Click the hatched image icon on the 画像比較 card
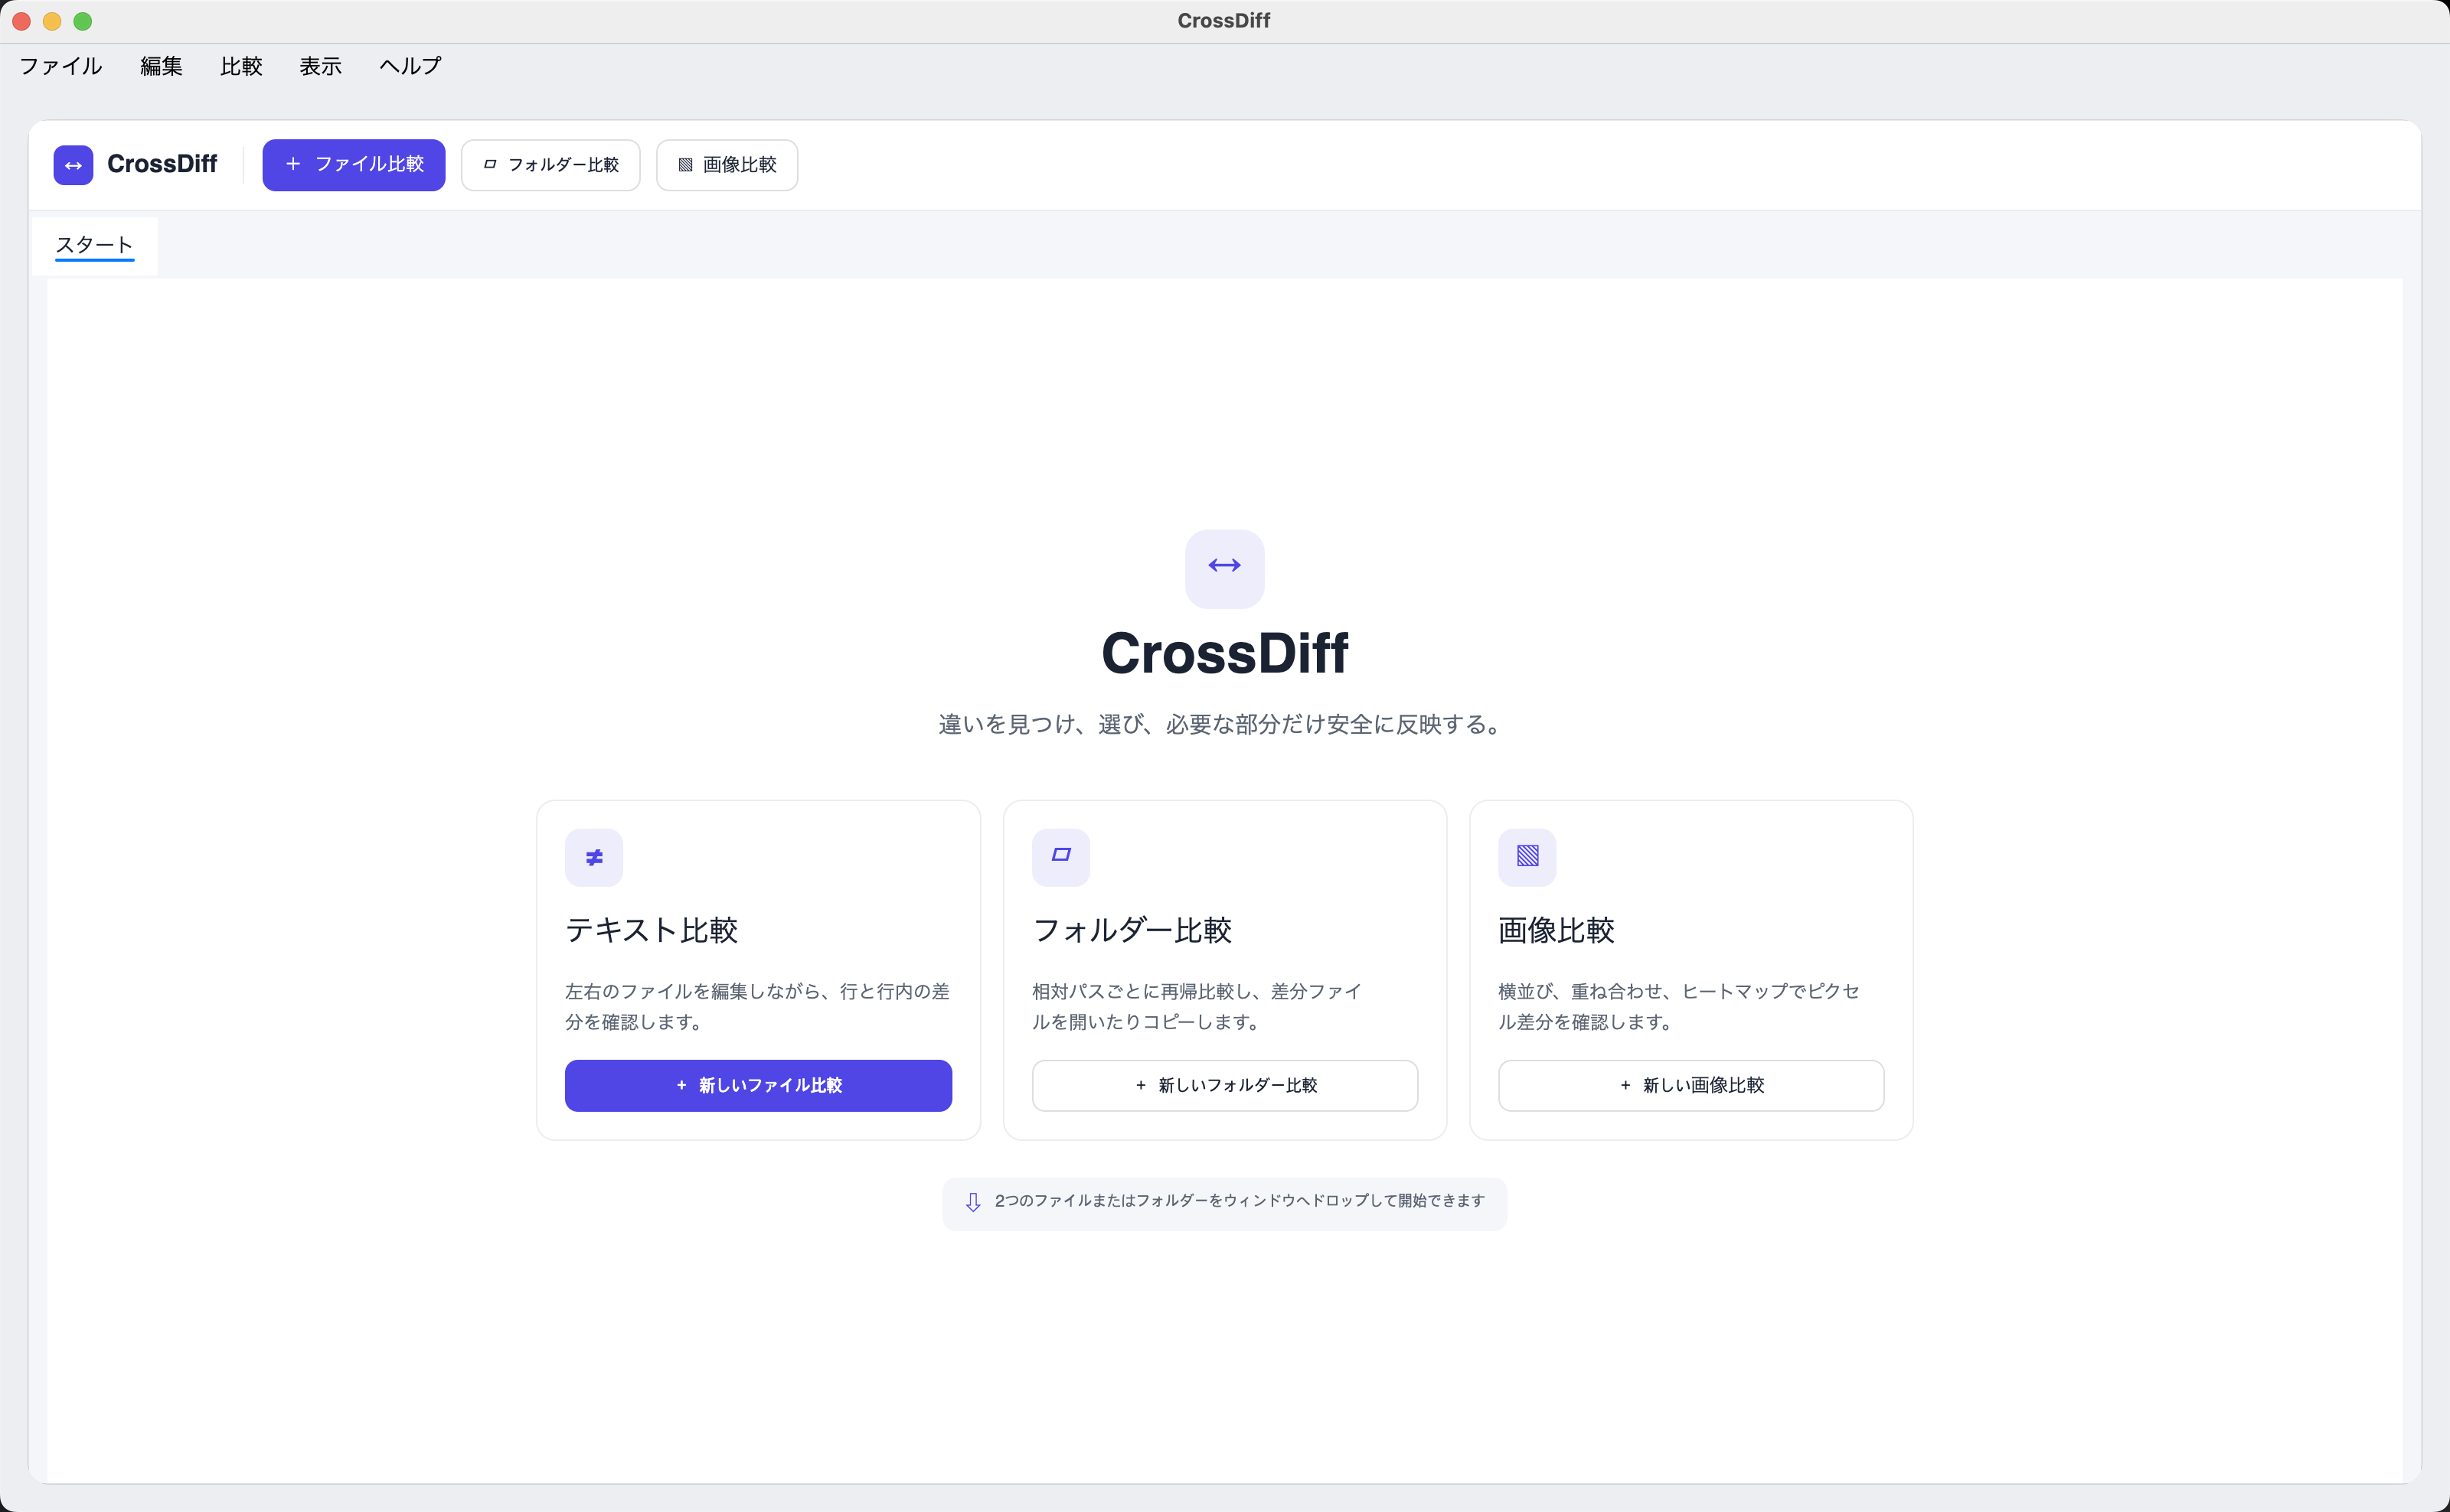 1527,857
